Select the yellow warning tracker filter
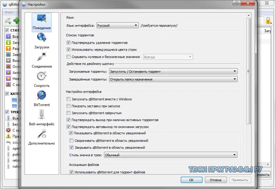Viewport: 276px width, 189px height. click(8, 136)
